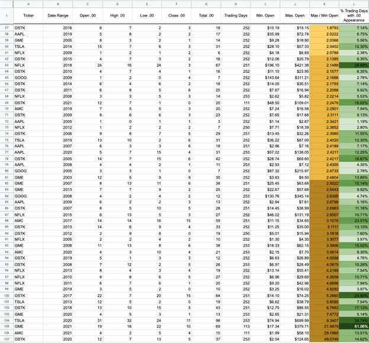Select the 1.19% cell in row 72
This screenshot has width=369, height=343.
point(354,121)
